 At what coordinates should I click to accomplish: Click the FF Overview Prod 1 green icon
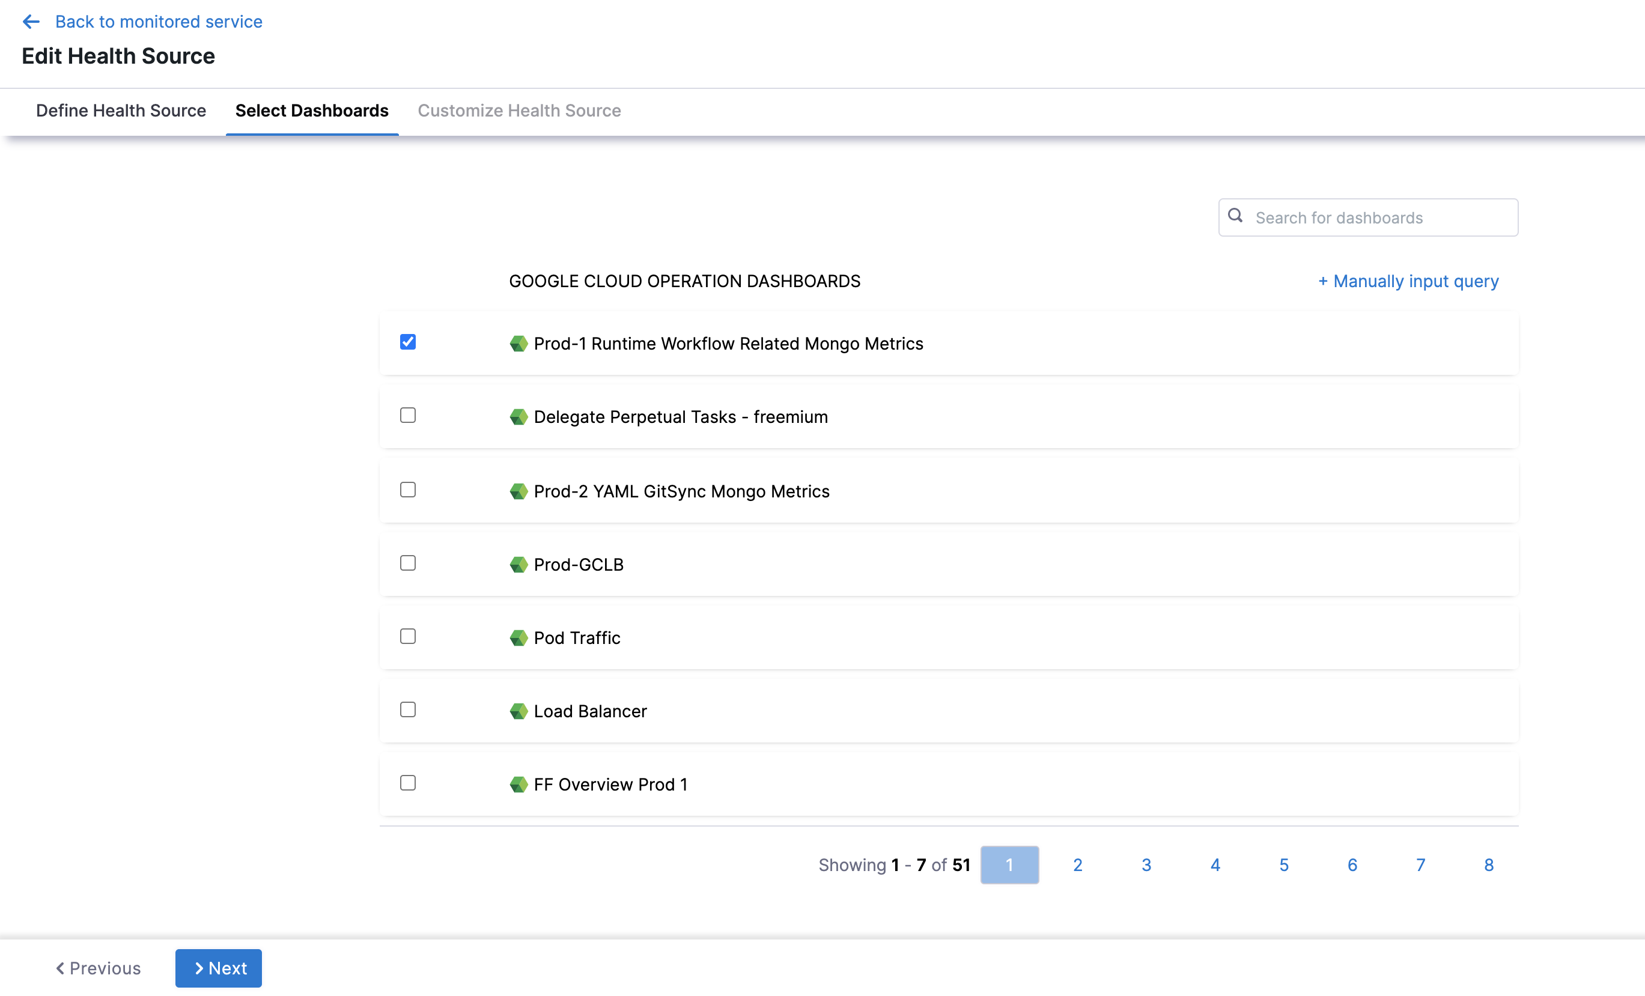coord(518,785)
